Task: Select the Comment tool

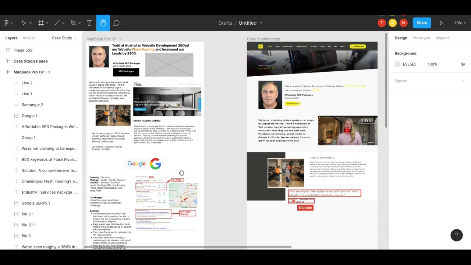Action: pos(116,23)
